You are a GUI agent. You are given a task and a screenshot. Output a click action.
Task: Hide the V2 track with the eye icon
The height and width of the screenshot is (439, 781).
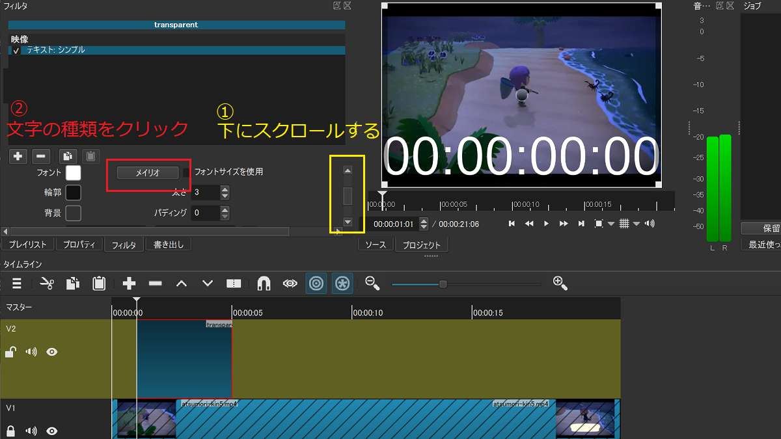(x=51, y=351)
